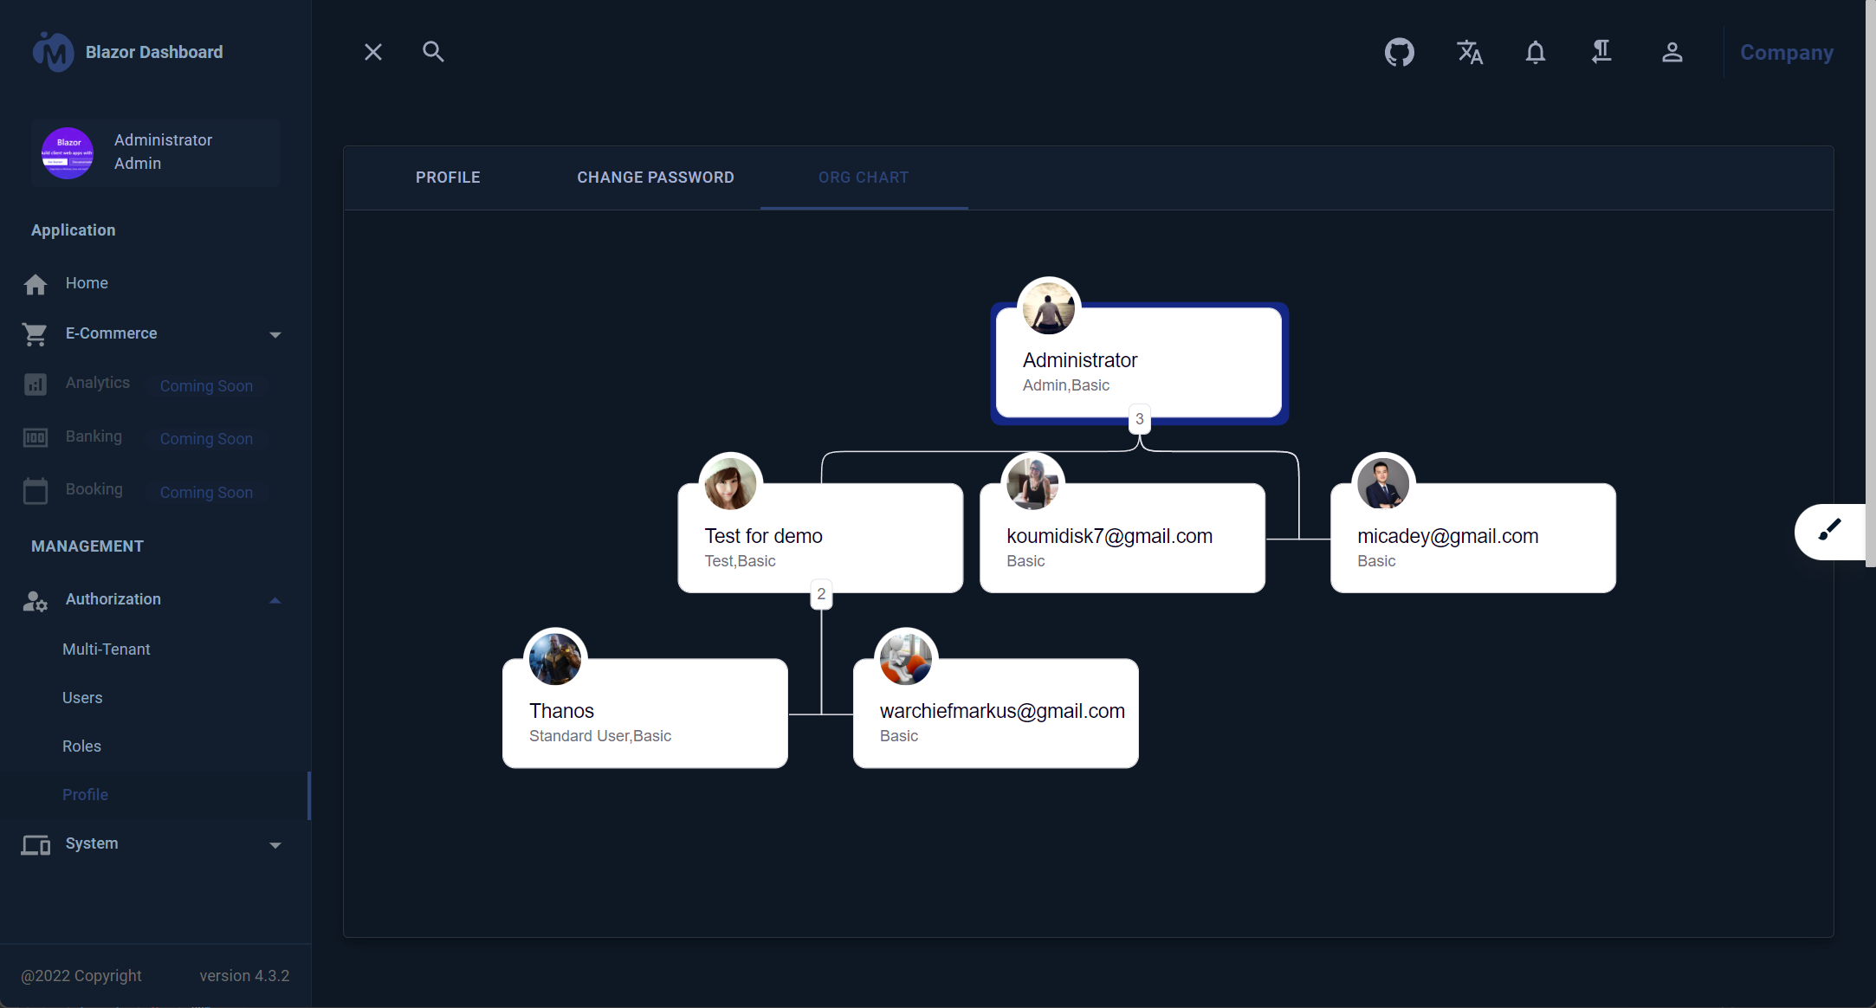The width and height of the screenshot is (1876, 1008).
Task: Click the Blazor Dashboard logo
Action: (54, 52)
